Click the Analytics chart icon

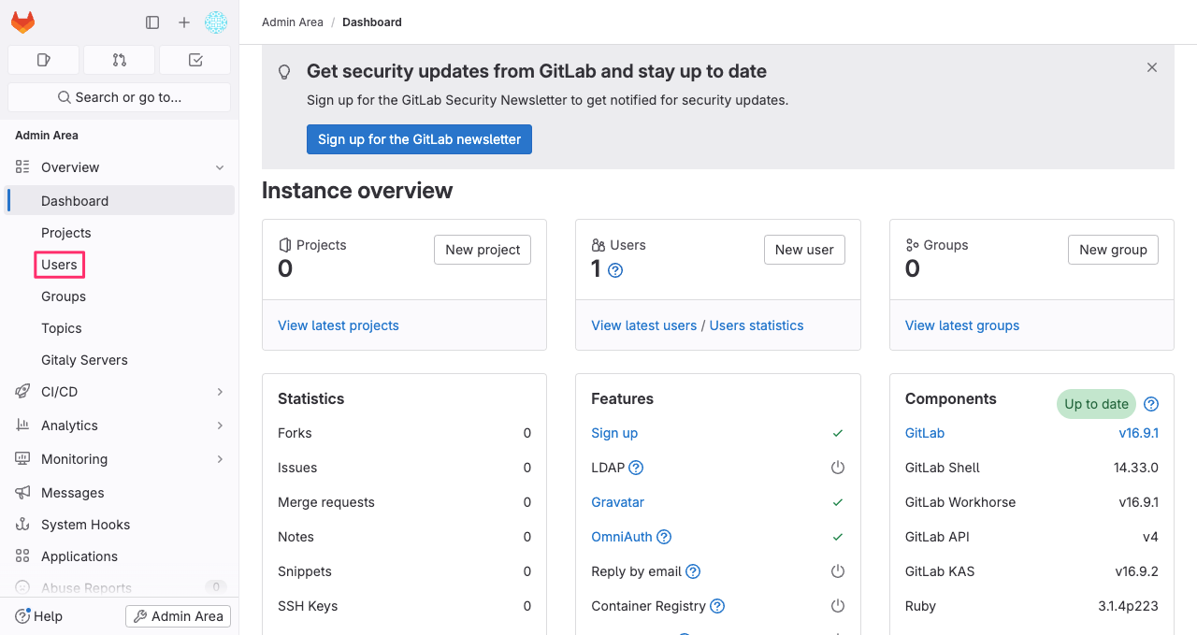point(22,426)
